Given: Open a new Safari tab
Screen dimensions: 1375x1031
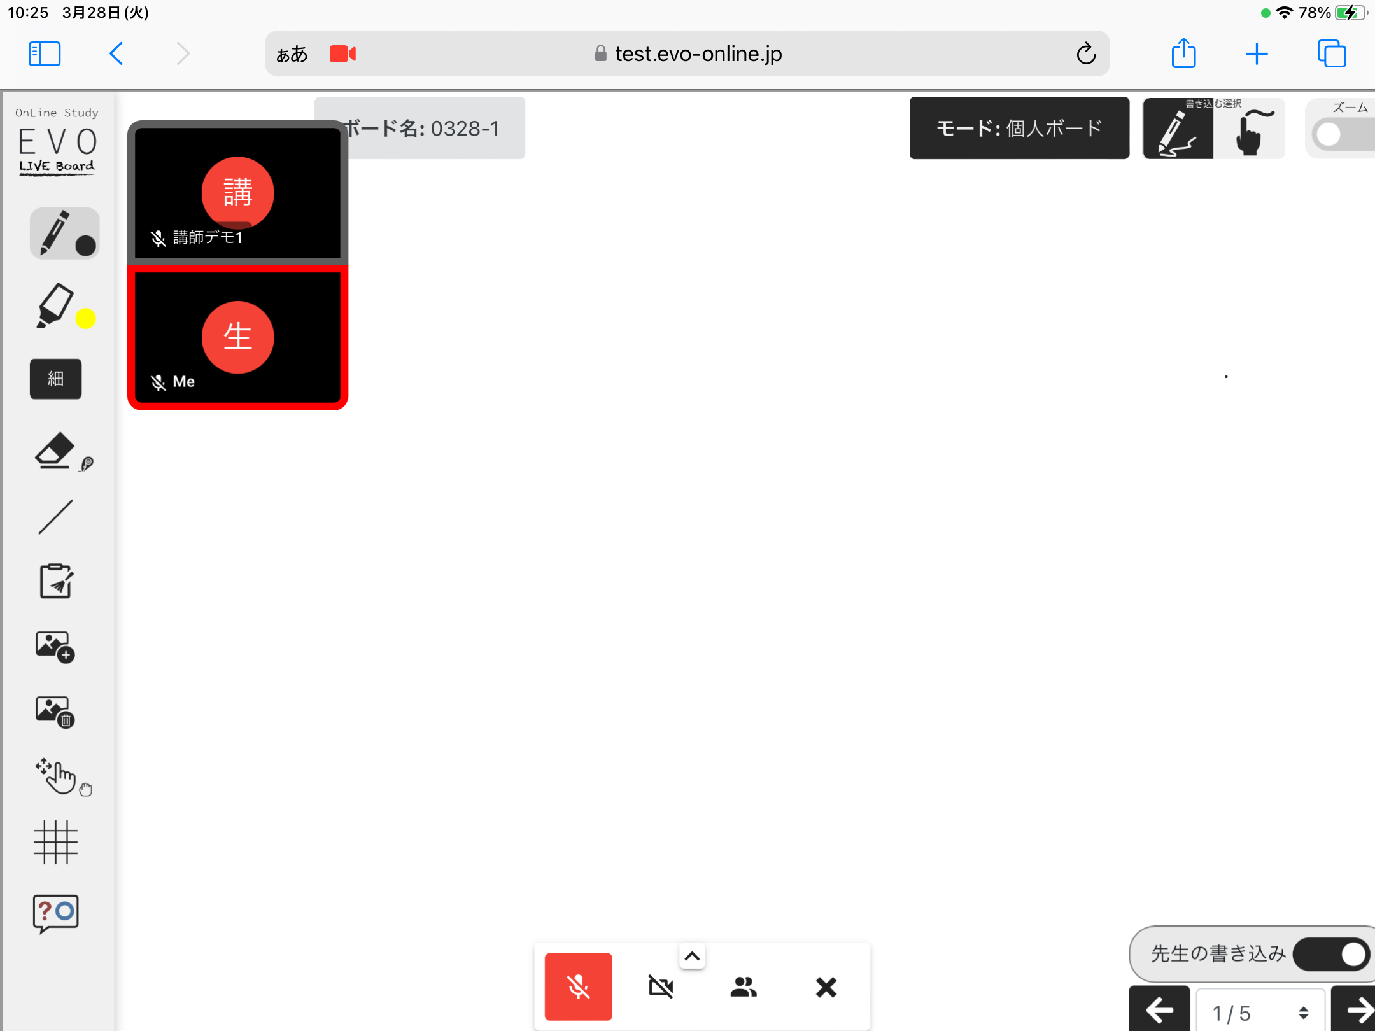Looking at the screenshot, I should (x=1257, y=53).
